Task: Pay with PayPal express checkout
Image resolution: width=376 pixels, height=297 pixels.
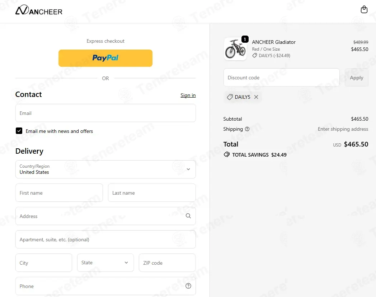Action: tap(105, 58)
